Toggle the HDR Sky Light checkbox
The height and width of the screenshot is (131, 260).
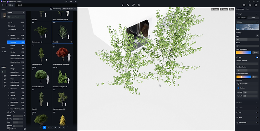click(257, 36)
